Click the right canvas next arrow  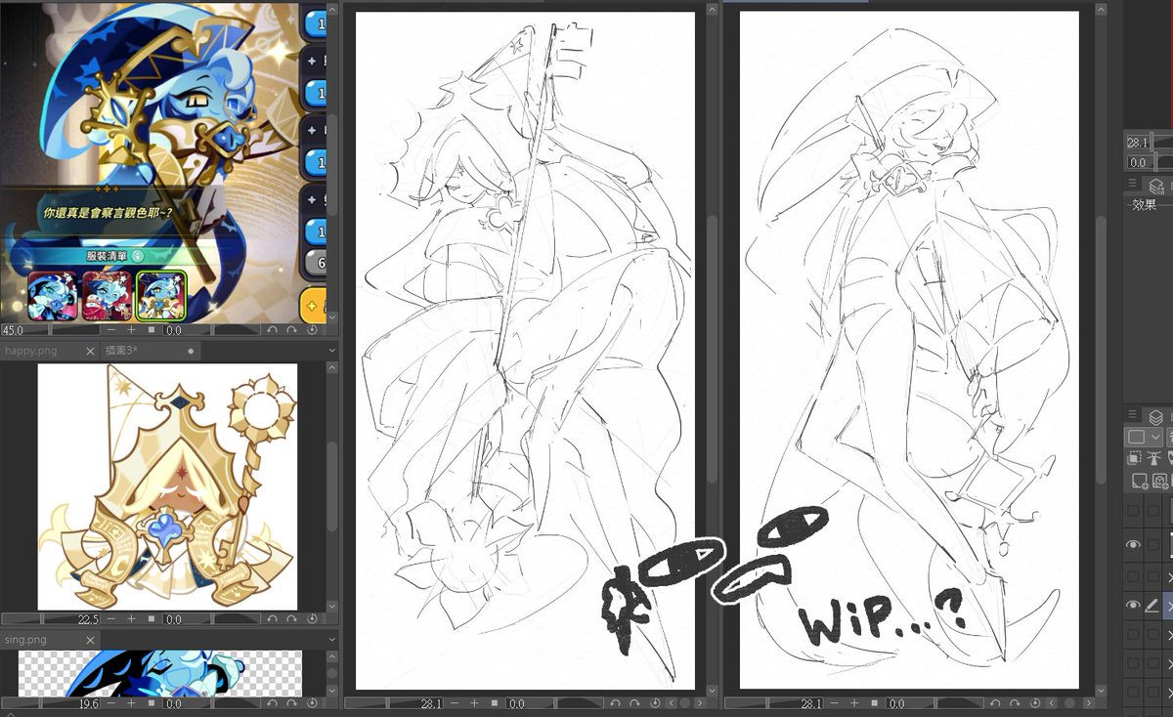click(1088, 703)
